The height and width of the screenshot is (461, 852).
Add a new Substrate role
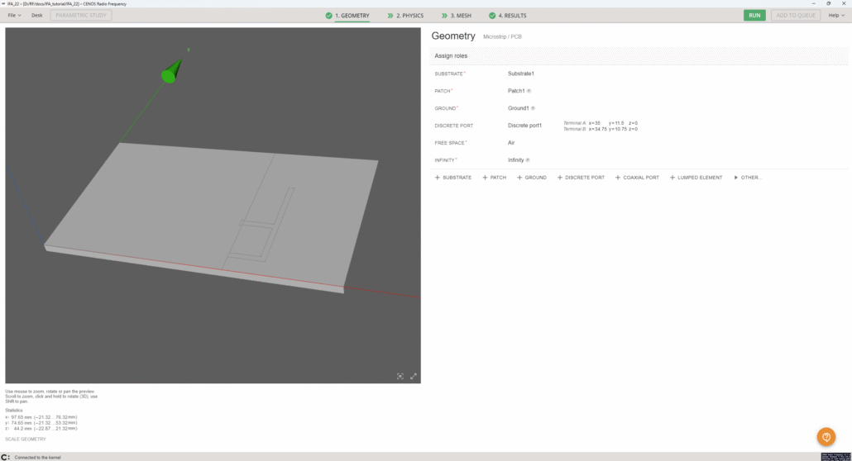[452, 178]
